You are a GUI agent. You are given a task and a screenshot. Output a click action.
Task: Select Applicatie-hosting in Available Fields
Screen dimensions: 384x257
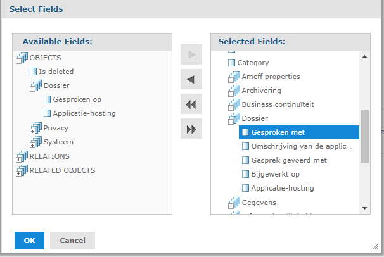[84, 113]
